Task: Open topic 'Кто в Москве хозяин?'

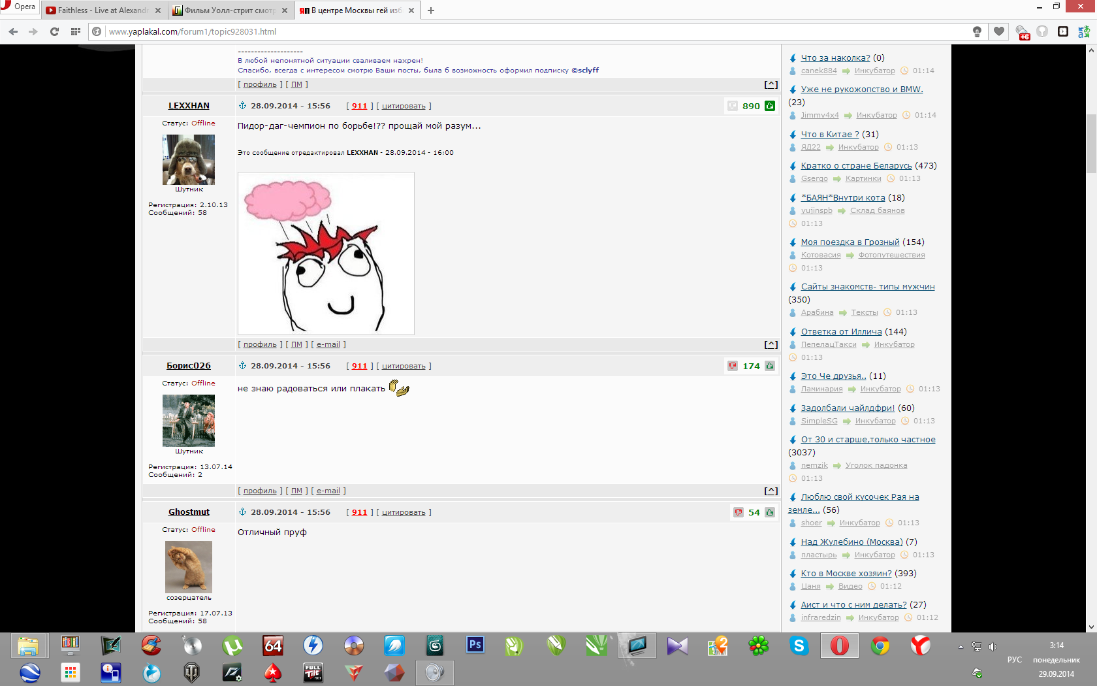Action: point(846,574)
